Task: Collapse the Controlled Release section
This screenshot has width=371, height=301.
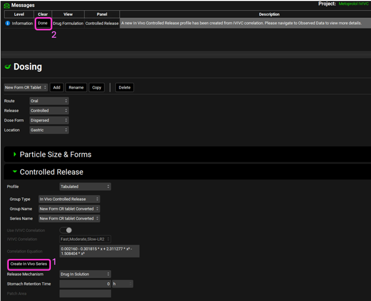Action: [15, 172]
